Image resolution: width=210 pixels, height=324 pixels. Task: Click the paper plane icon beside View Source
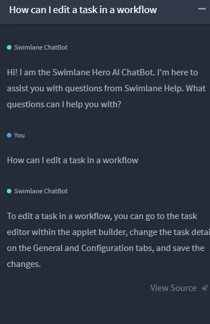[205, 288]
